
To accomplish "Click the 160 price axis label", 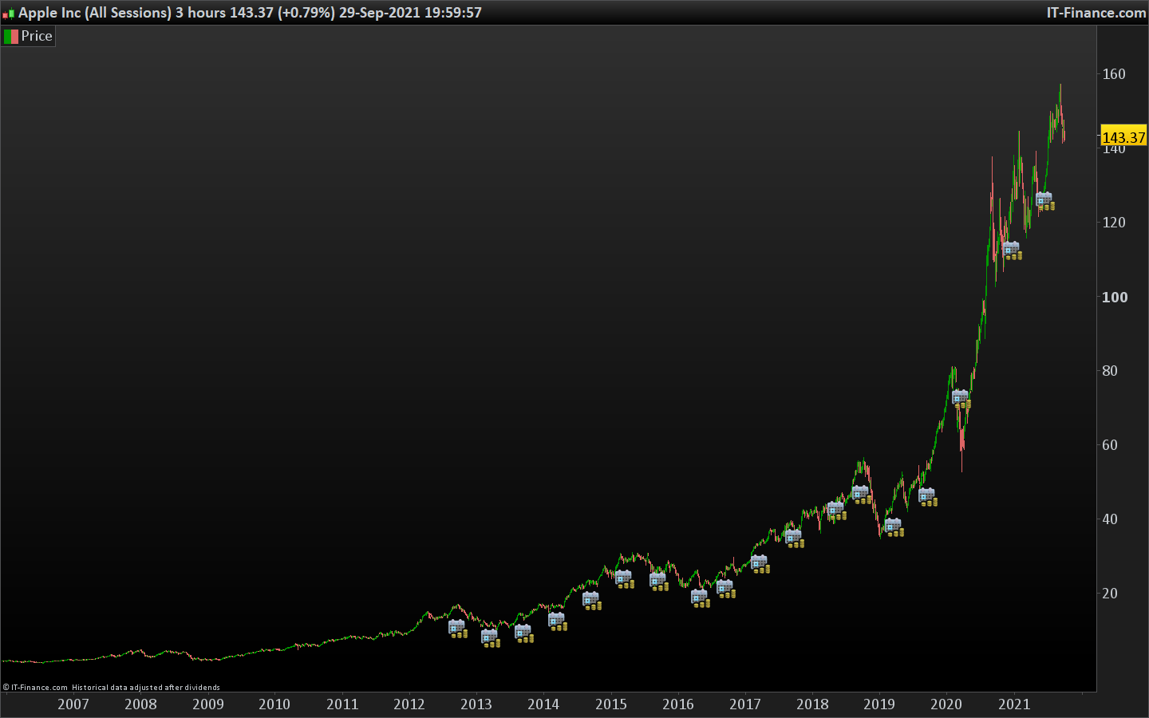I will (1114, 74).
